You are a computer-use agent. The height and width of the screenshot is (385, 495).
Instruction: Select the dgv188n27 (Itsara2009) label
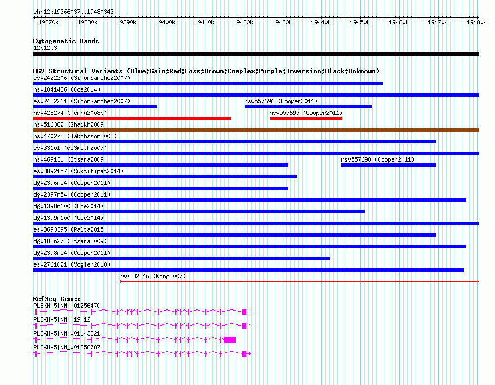click(x=70, y=241)
